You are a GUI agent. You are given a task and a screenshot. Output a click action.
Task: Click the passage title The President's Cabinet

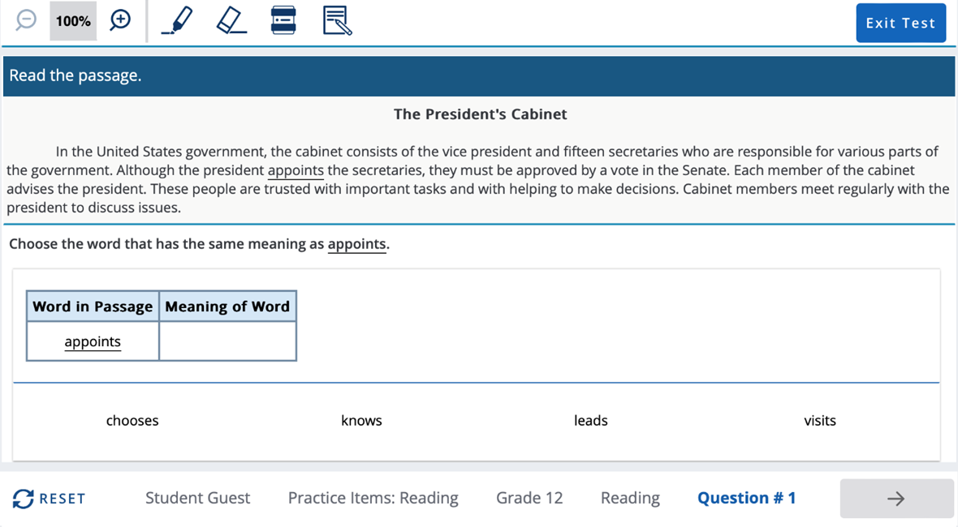[x=480, y=114]
